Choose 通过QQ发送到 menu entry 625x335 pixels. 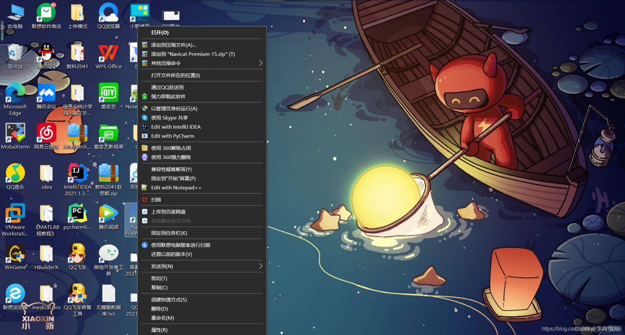202,87
